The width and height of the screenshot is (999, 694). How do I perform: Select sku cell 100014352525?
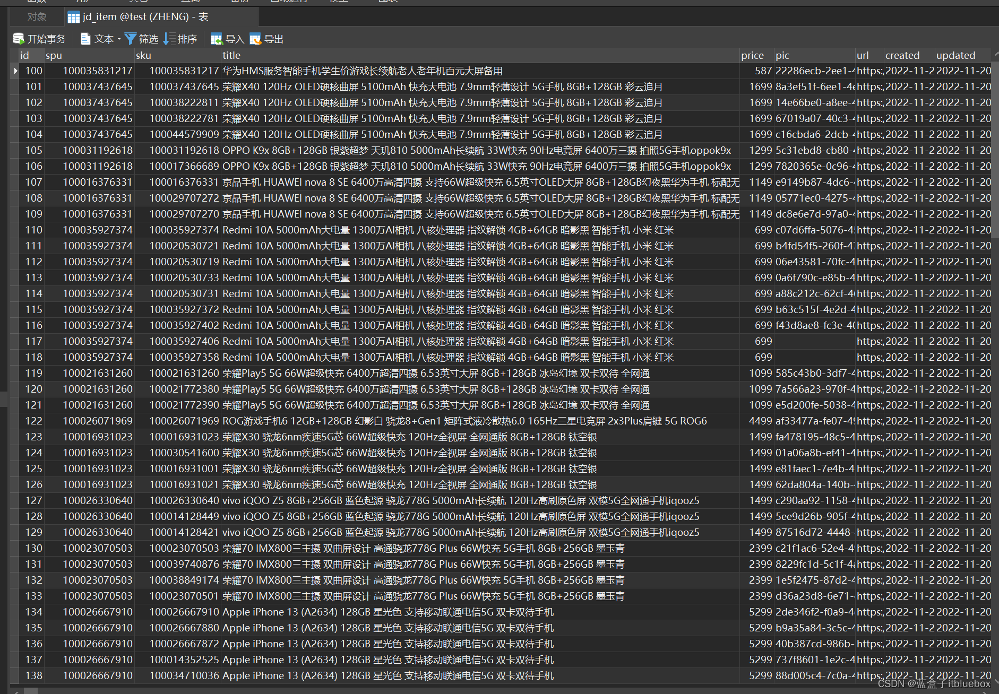[x=178, y=660]
